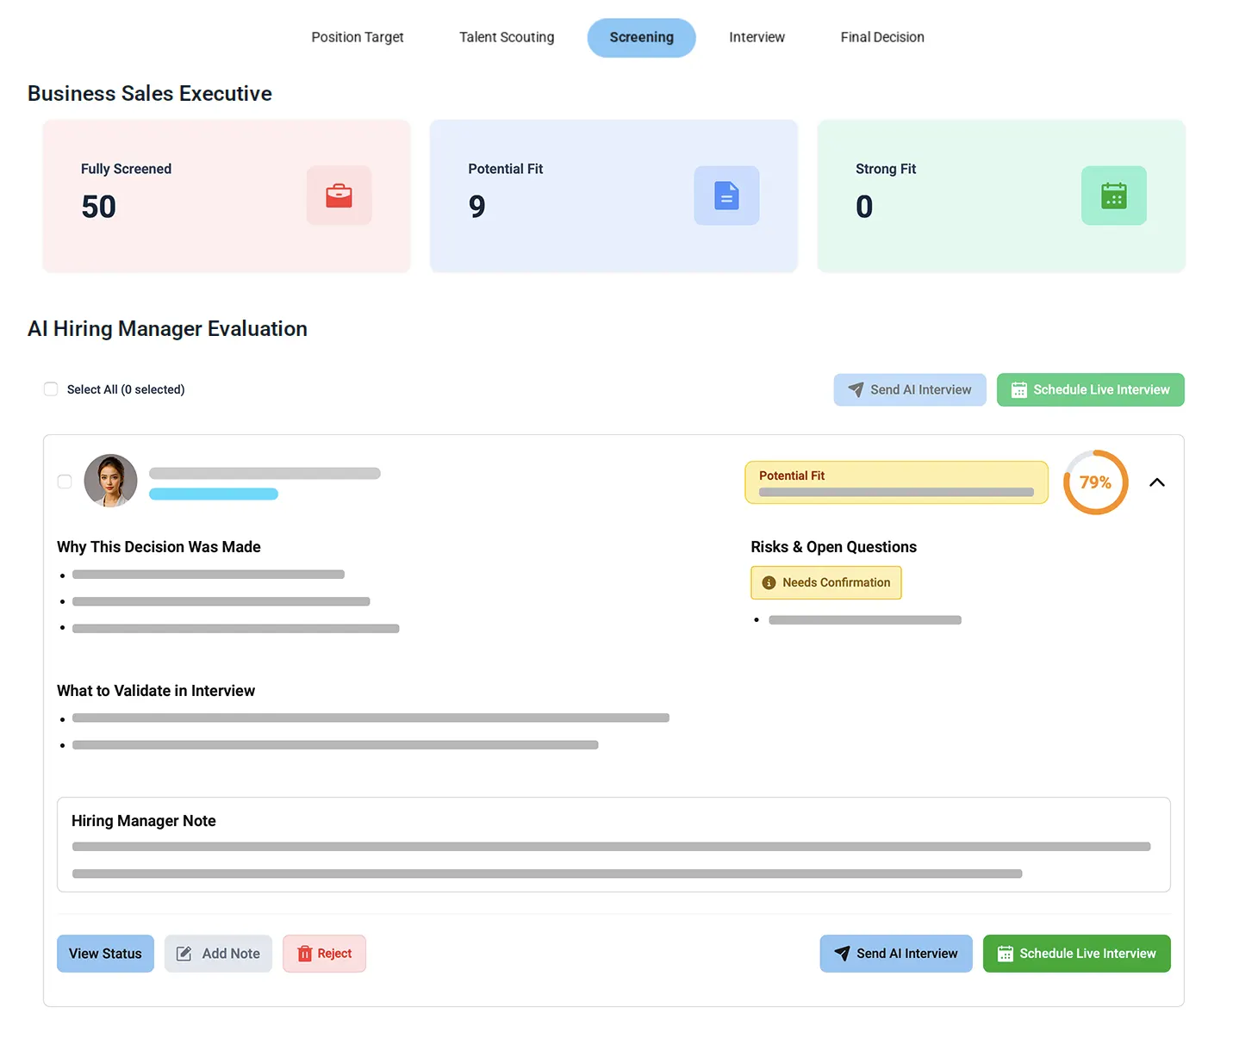Click the pencil icon in Add Note button

(x=184, y=954)
